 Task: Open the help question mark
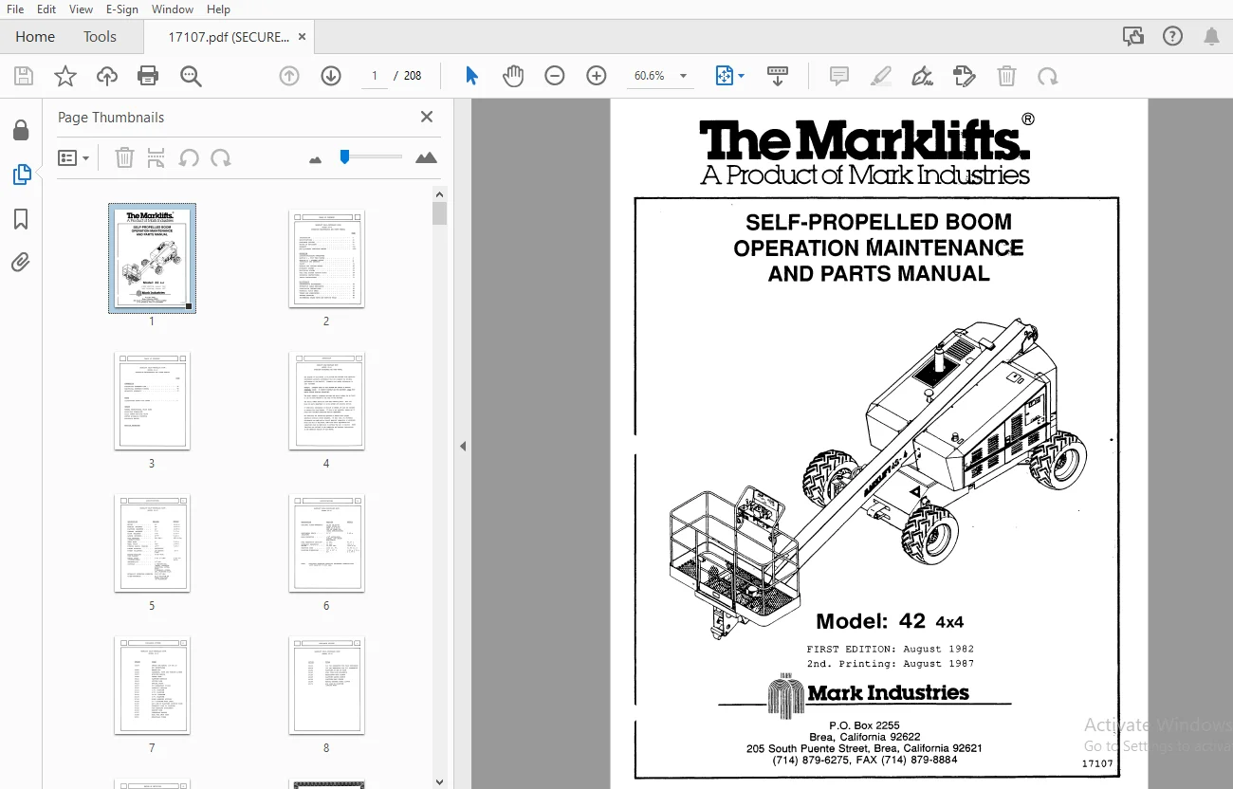click(1172, 36)
